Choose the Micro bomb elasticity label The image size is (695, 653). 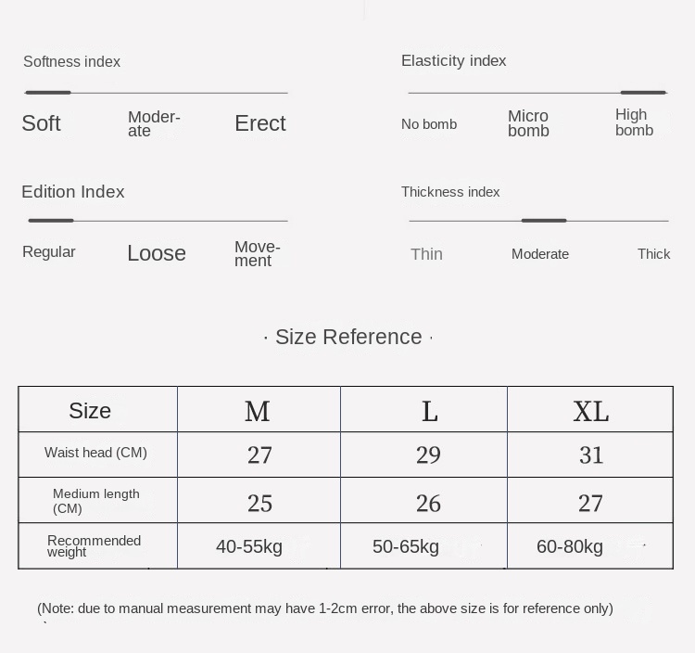click(x=528, y=123)
